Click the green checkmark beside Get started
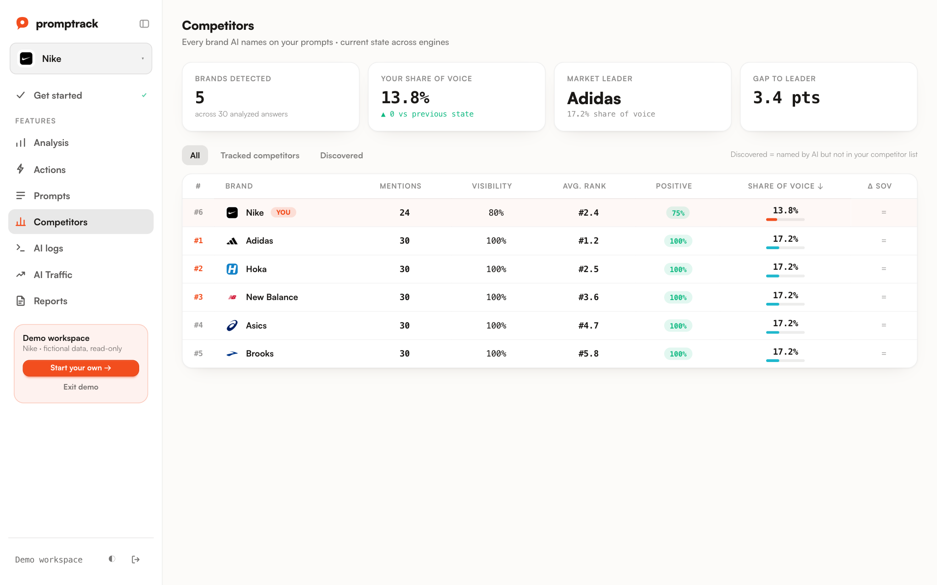The width and height of the screenshot is (937, 585). tap(144, 95)
